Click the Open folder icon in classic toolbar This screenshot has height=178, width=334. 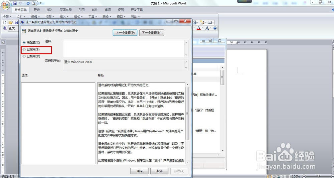click(x=10, y=22)
